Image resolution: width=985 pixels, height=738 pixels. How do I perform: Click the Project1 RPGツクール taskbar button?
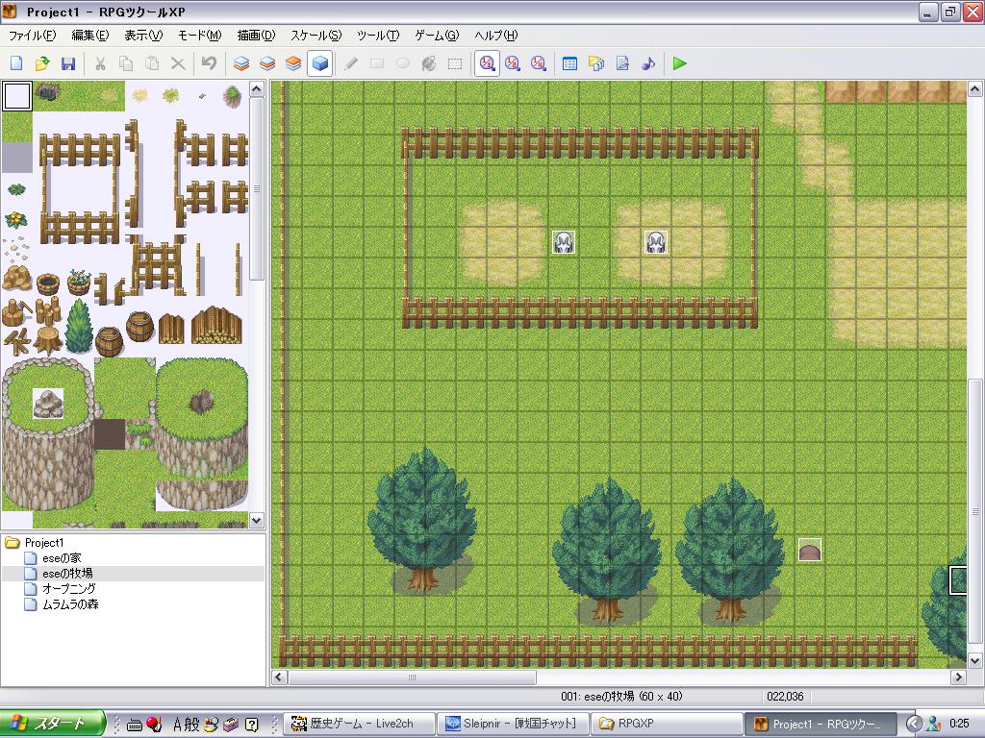pyautogui.click(x=821, y=724)
